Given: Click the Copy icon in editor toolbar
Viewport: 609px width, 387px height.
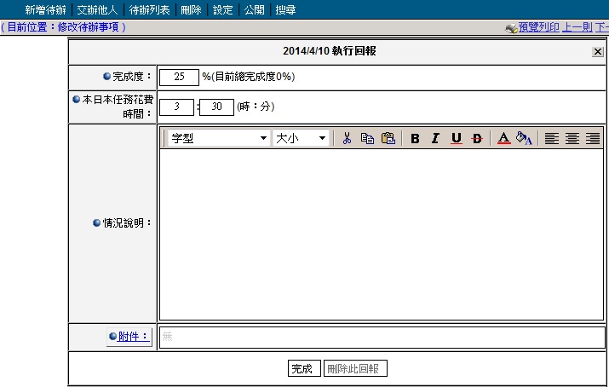Looking at the screenshot, I should click(x=367, y=138).
